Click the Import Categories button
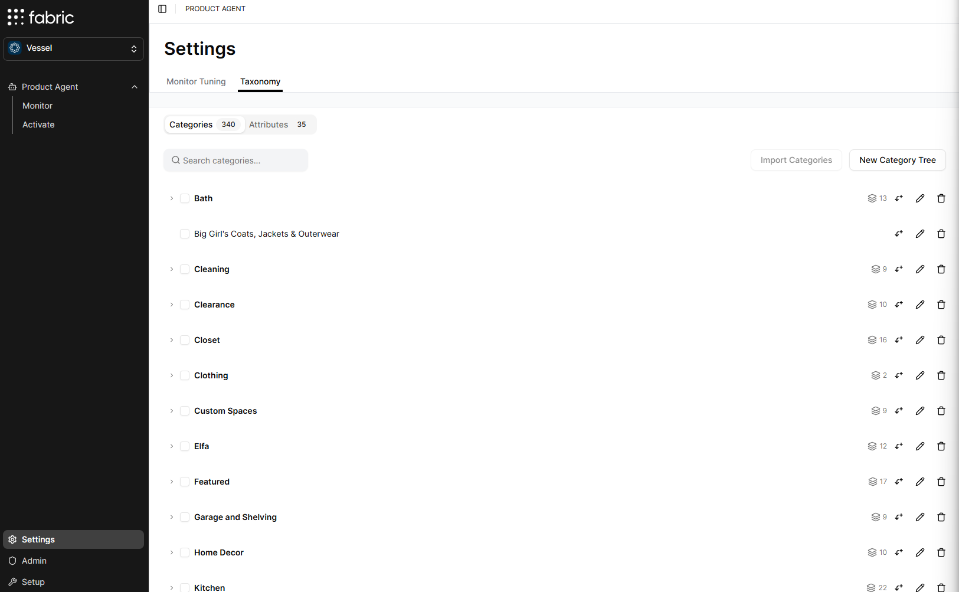 [796, 160]
